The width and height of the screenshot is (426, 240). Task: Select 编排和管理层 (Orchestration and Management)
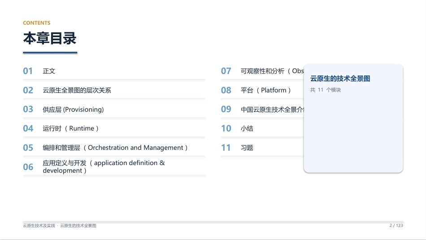pyautogui.click(x=115, y=148)
